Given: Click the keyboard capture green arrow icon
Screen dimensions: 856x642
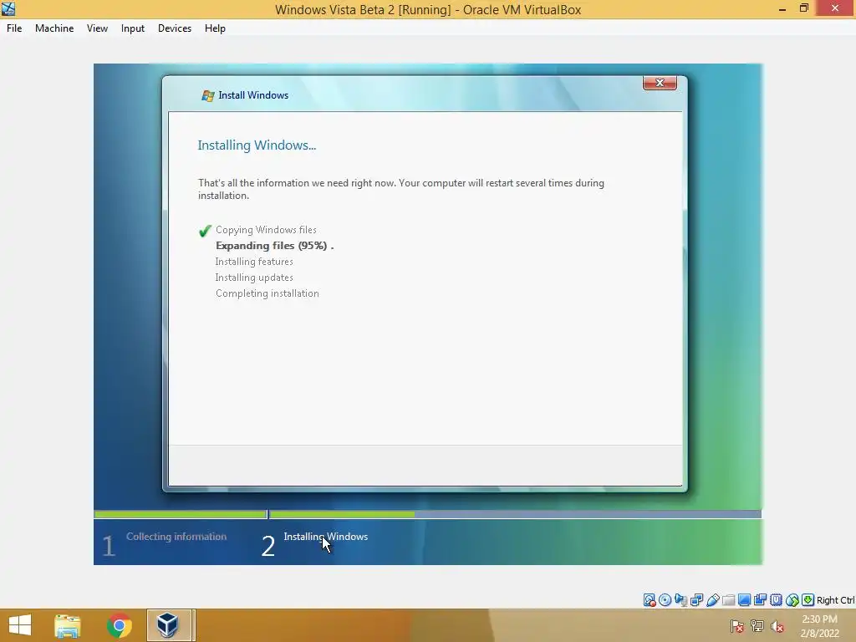Looking at the screenshot, I should click(808, 600).
